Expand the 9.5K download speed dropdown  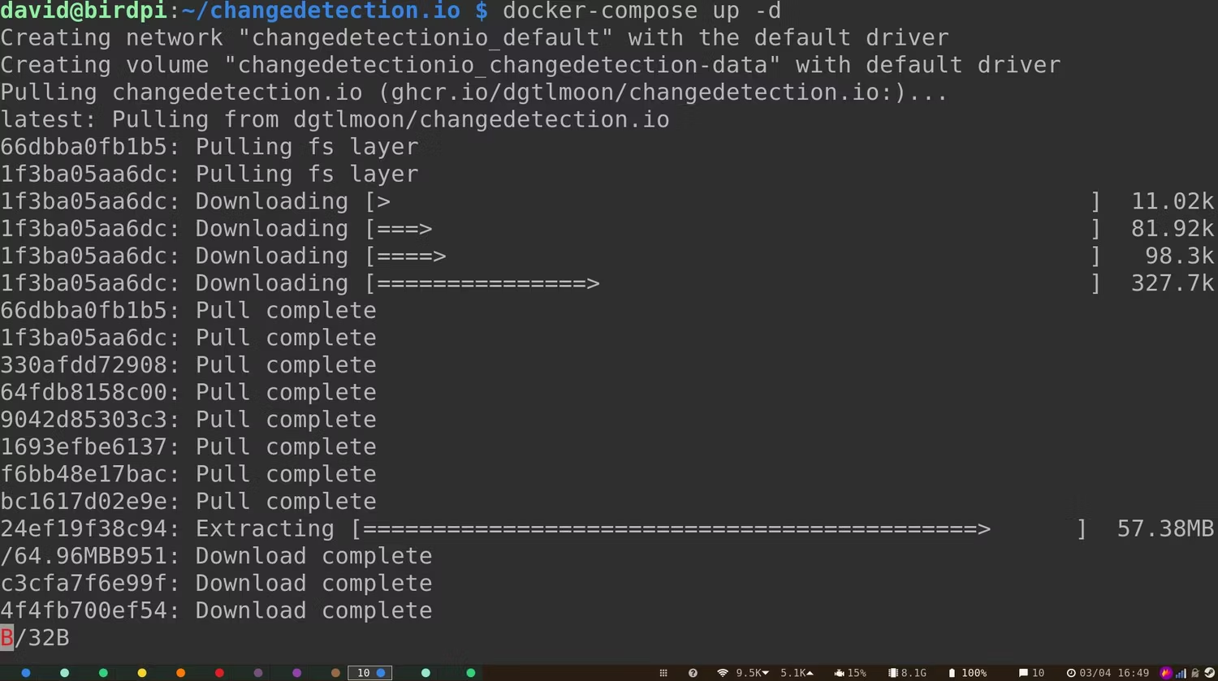tap(751, 673)
